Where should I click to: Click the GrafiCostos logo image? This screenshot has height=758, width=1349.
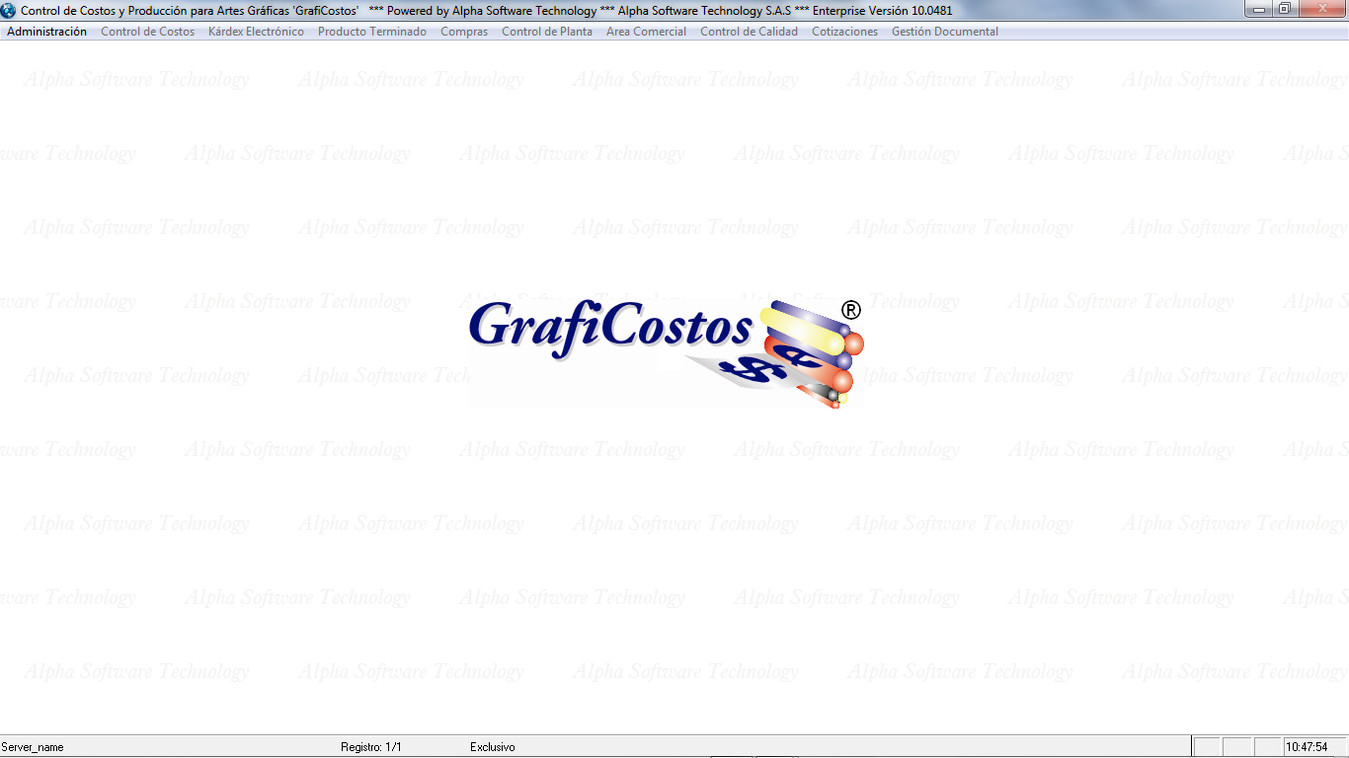point(666,352)
